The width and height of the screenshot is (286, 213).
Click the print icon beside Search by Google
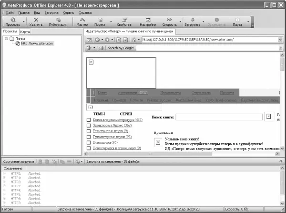click(x=101, y=48)
